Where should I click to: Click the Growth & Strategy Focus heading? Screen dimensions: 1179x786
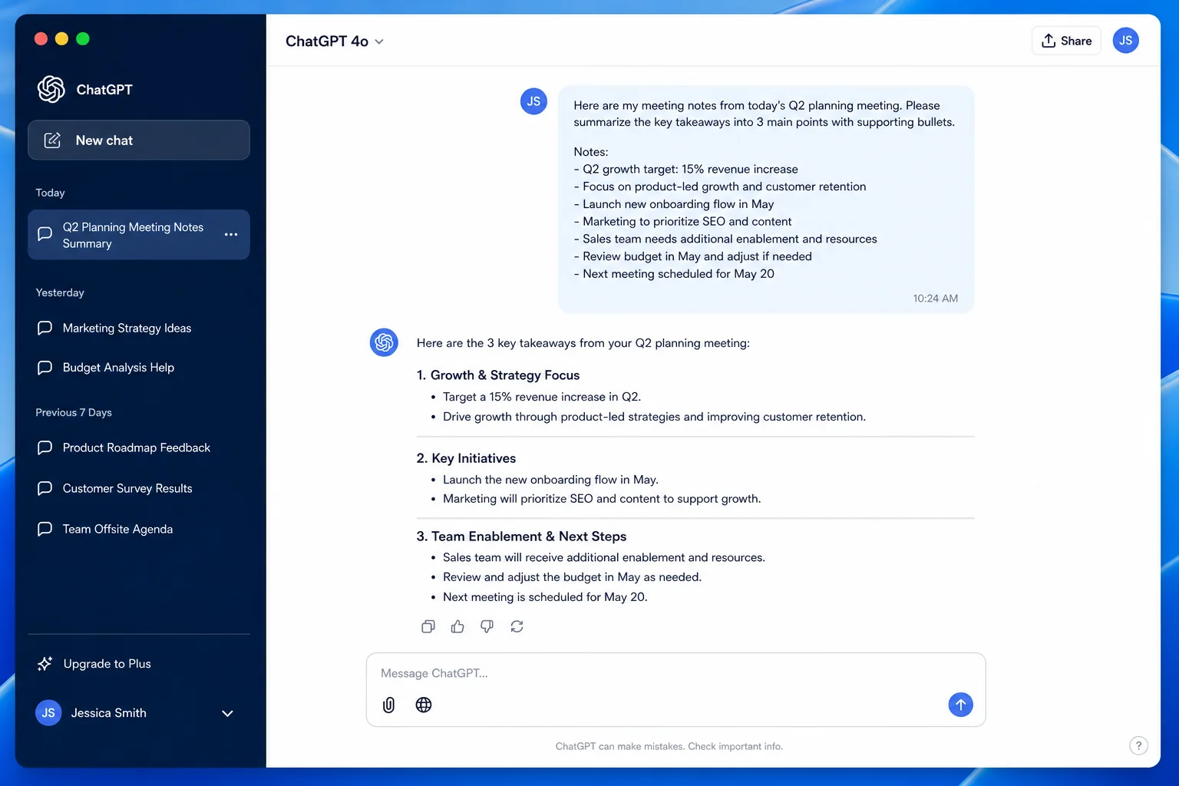click(498, 375)
